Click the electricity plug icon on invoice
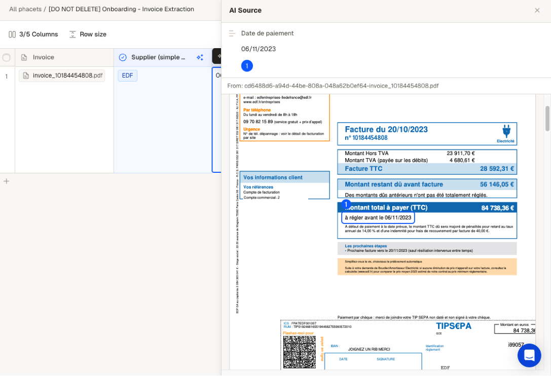Viewport: 551px width, 376px height. click(x=506, y=131)
